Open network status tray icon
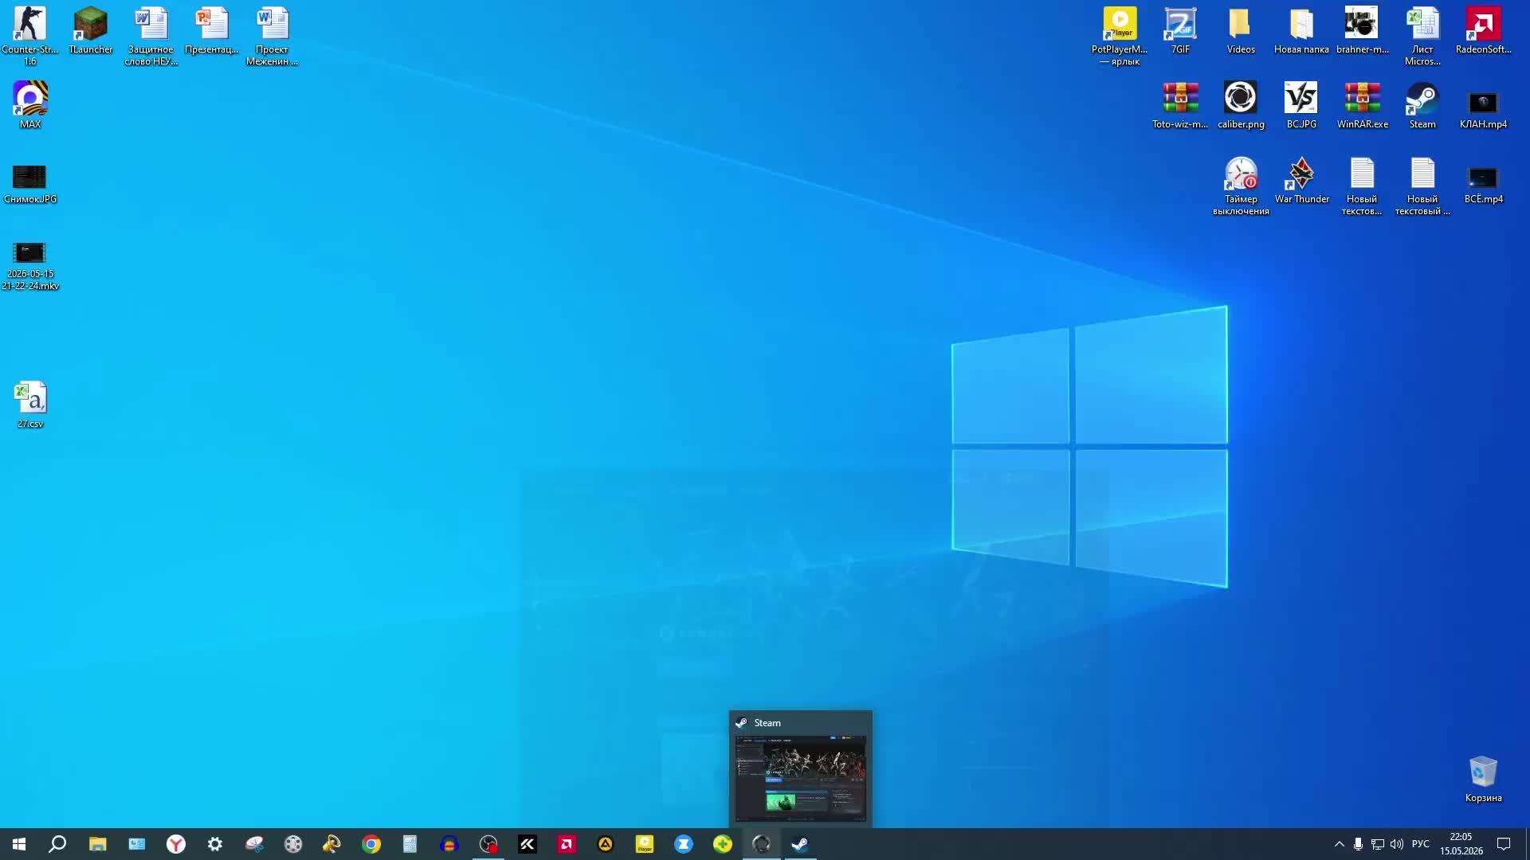Viewport: 1530px width, 860px height. 1377,844
